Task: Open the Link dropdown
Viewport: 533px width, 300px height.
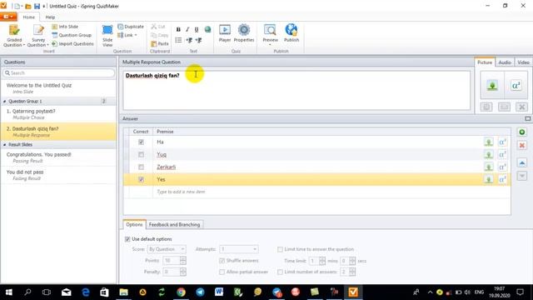Action: coord(127,35)
